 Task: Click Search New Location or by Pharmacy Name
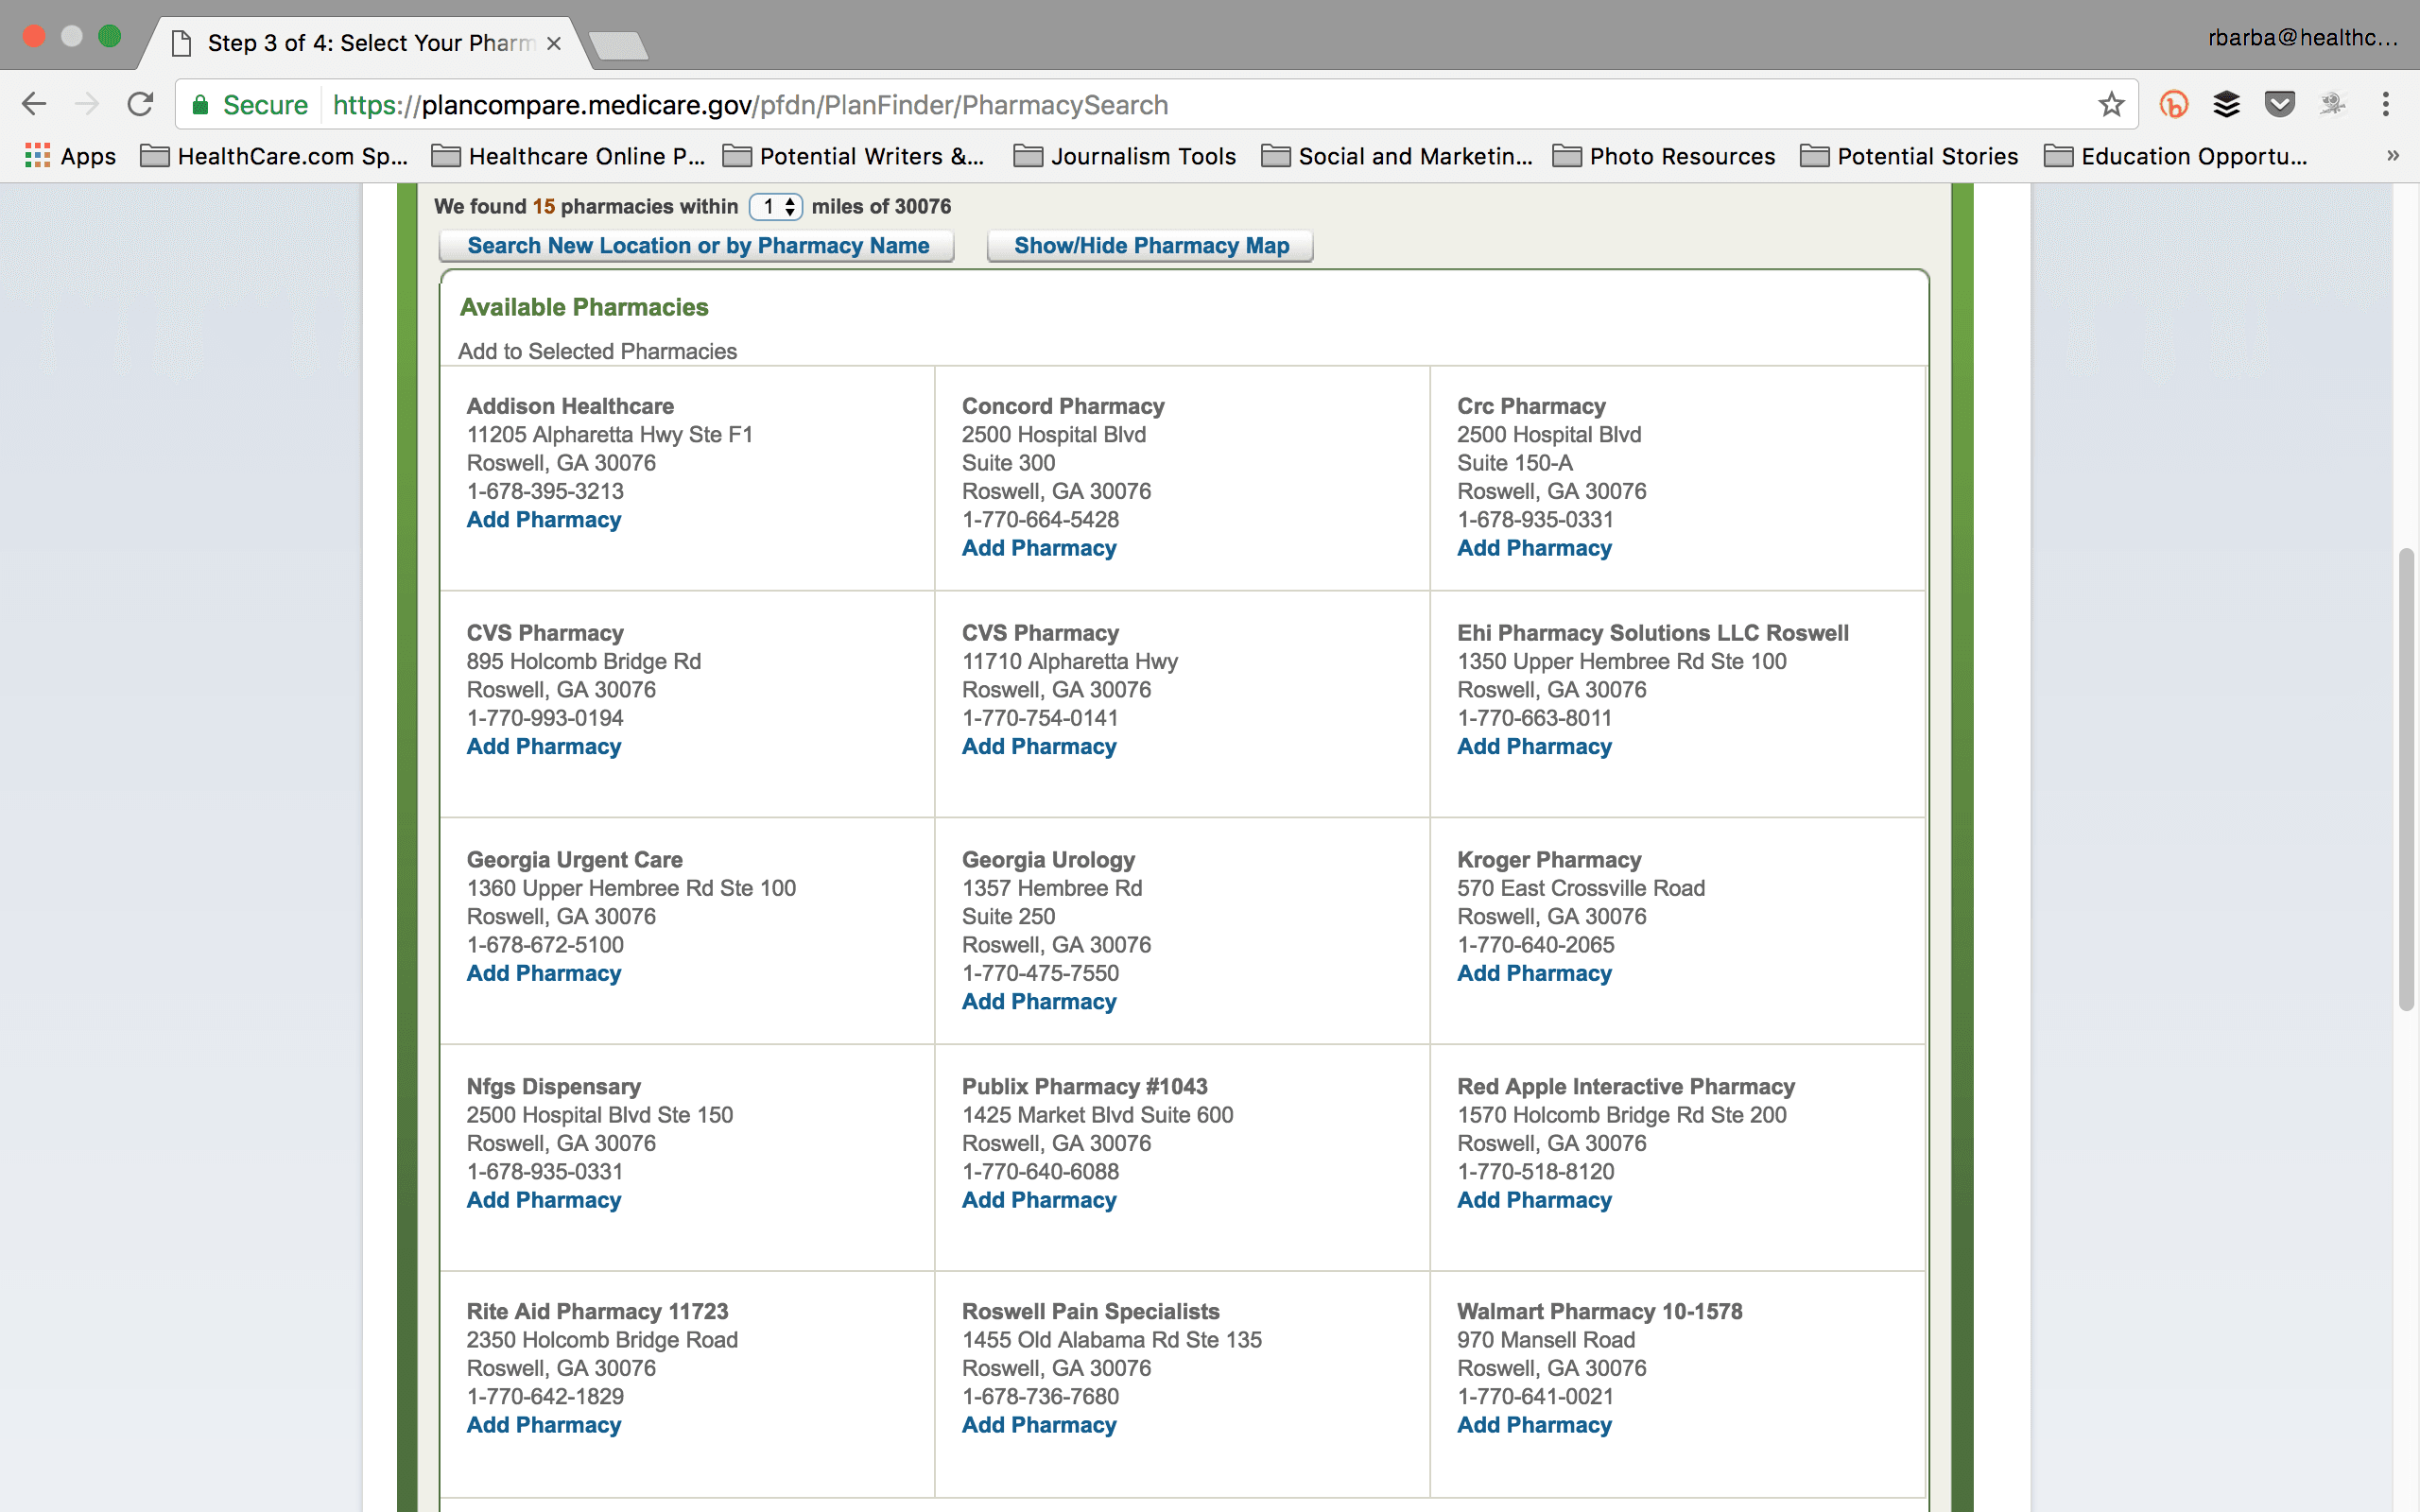coord(697,246)
